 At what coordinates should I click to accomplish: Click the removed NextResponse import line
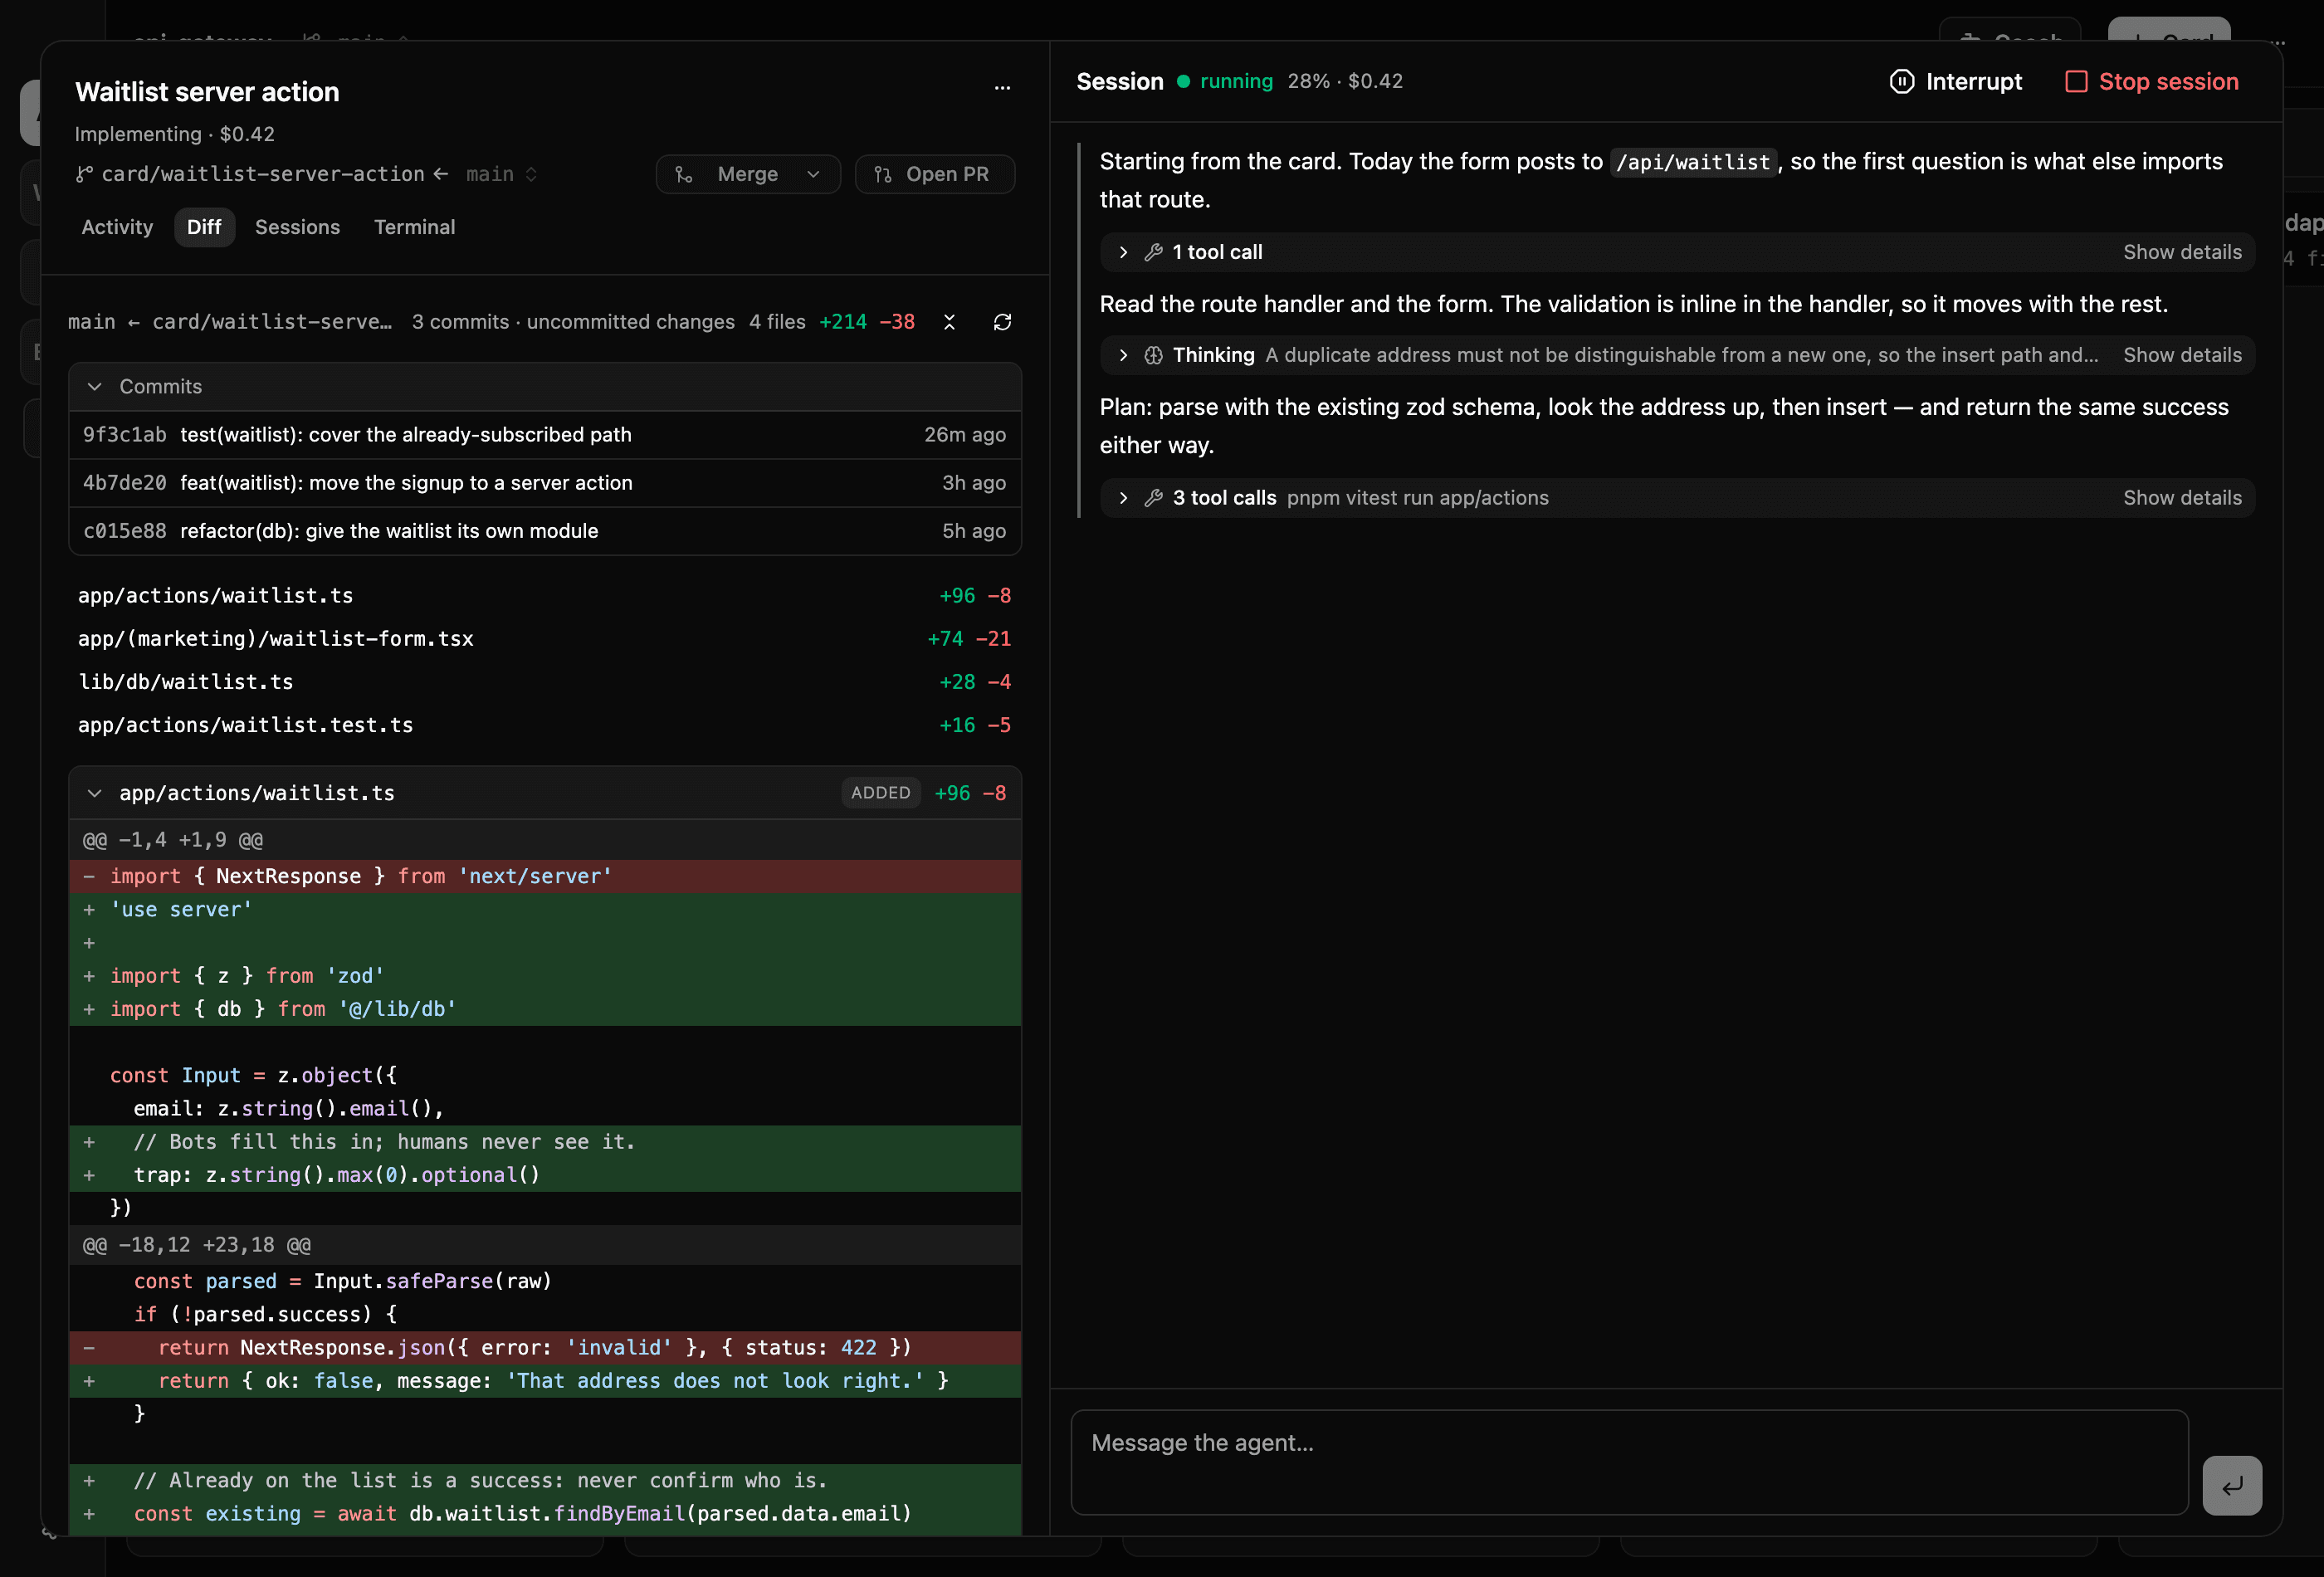545,877
